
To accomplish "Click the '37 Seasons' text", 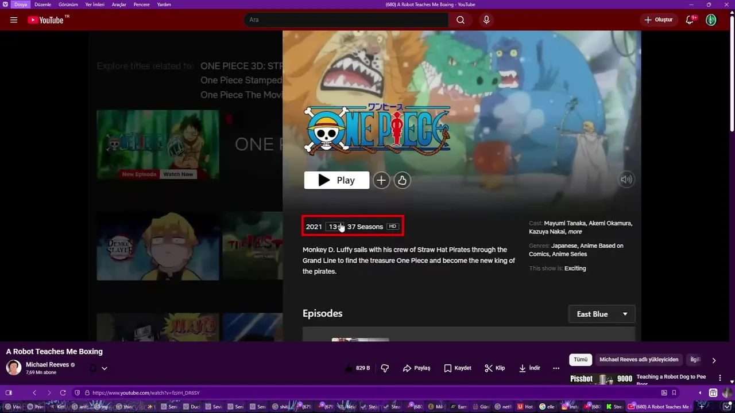I will click(365, 227).
